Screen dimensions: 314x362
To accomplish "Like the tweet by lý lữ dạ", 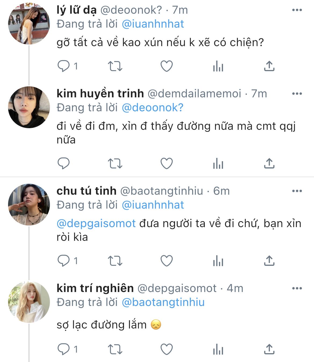I will [x=166, y=66].
